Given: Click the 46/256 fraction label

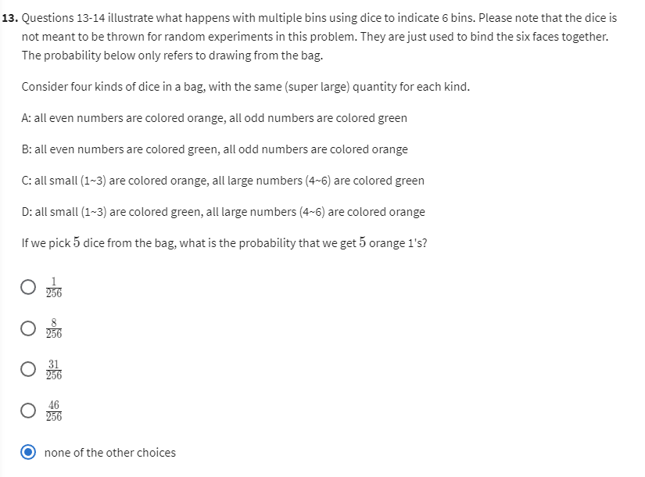Looking at the screenshot, I should click(53, 411).
